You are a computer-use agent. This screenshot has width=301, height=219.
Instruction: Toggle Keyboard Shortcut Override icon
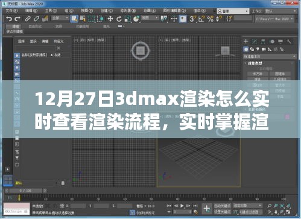point(183,19)
